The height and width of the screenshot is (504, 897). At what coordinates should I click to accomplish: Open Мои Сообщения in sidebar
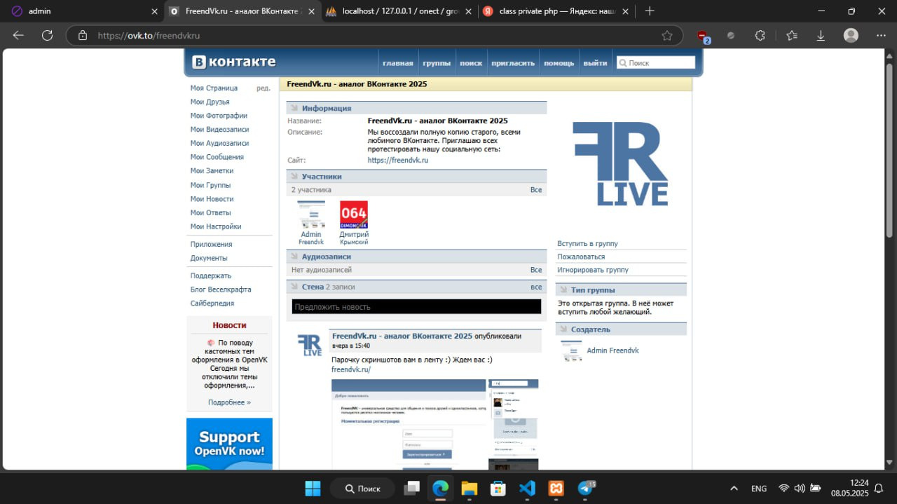pos(217,157)
